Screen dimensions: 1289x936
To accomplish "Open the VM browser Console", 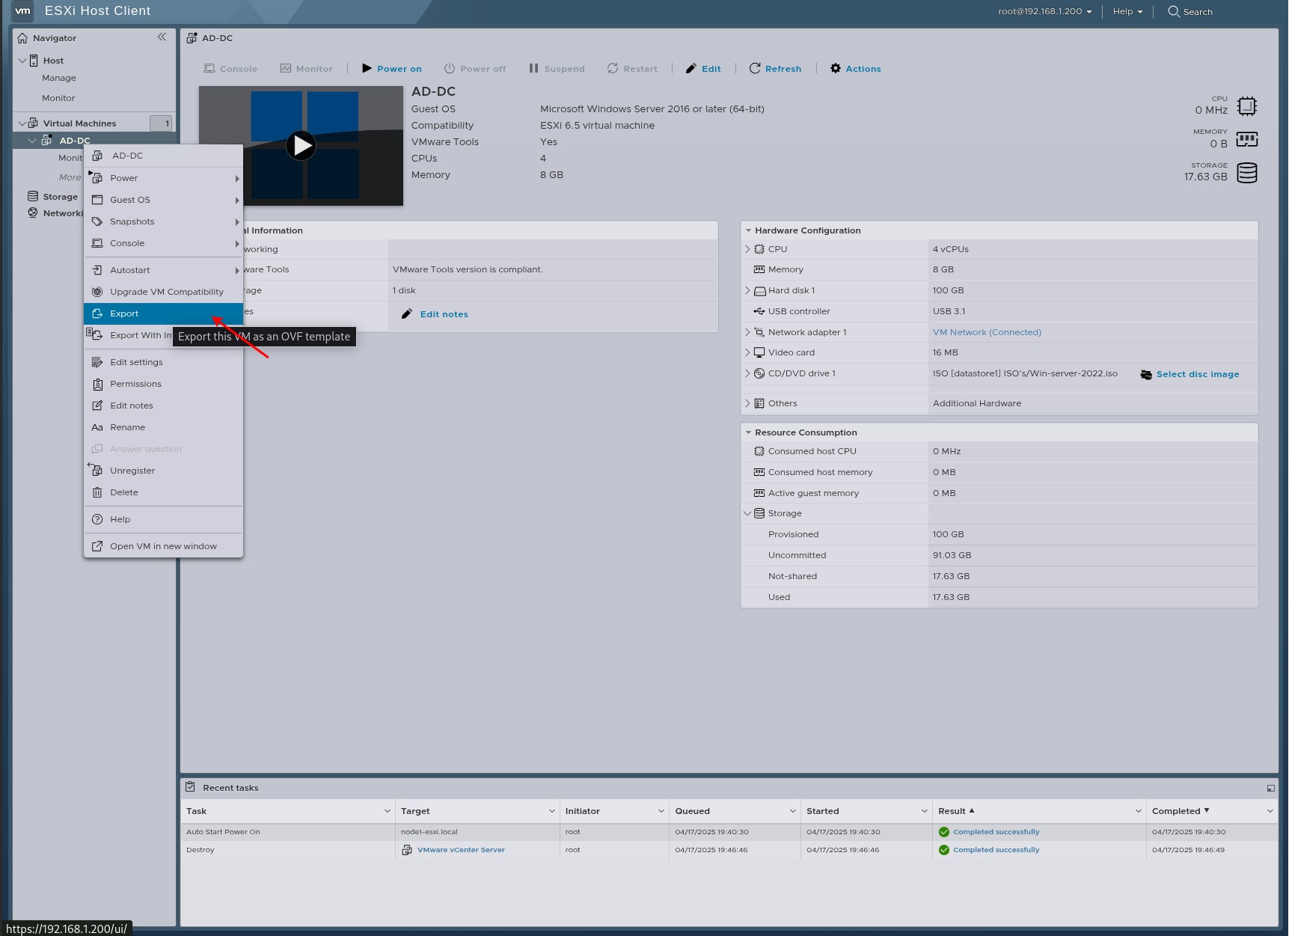I will [x=231, y=68].
